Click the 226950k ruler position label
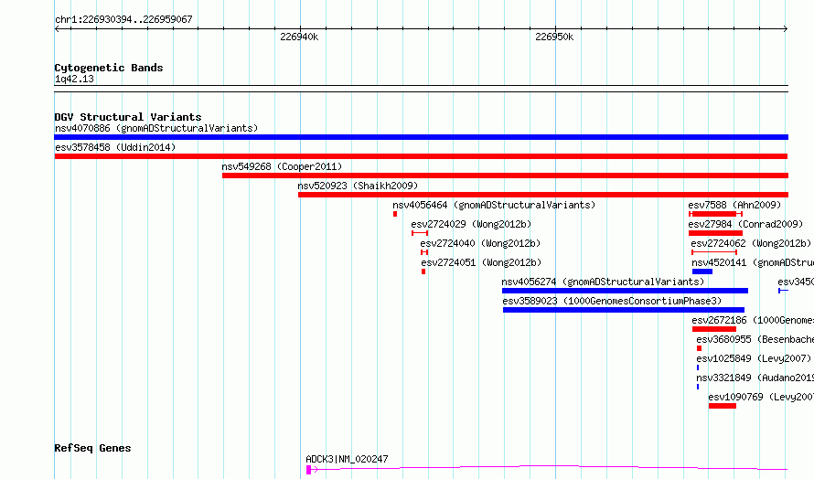This screenshot has width=814, height=479. 554,37
